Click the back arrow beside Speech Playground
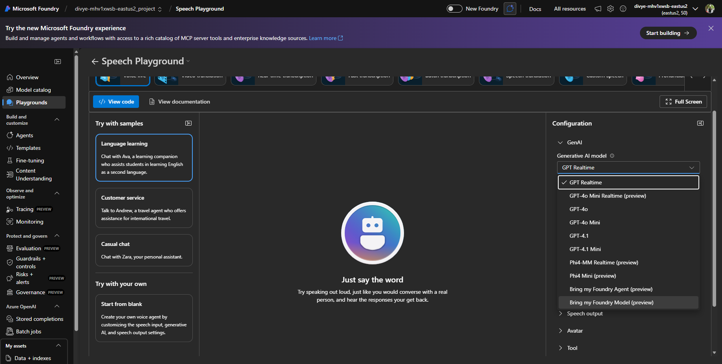 coord(95,62)
